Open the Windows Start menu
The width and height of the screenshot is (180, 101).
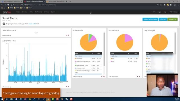[x=2, y=99]
